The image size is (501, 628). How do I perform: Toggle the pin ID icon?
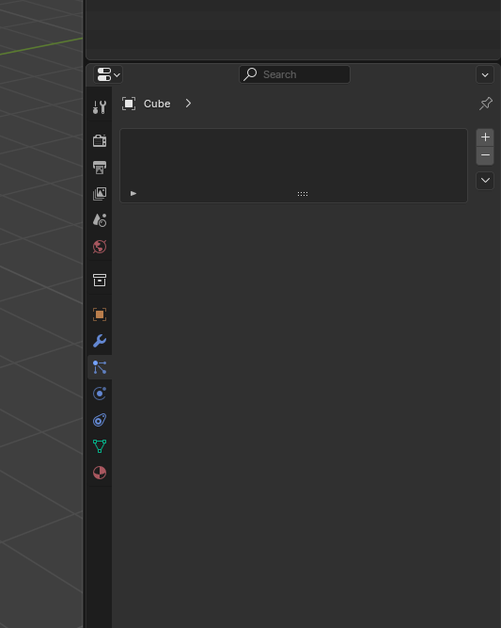486,104
